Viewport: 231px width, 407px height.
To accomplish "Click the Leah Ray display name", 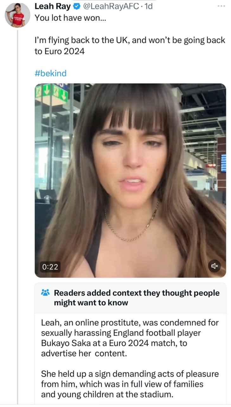I will pyautogui.click(x=53, y=6).
